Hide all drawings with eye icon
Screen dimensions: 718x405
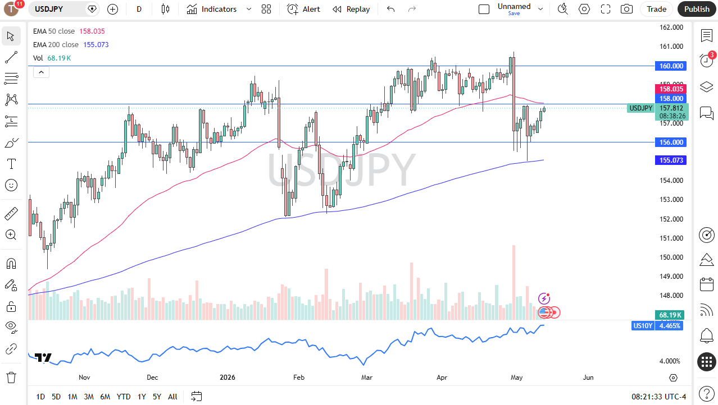click(x=11, y=328)
